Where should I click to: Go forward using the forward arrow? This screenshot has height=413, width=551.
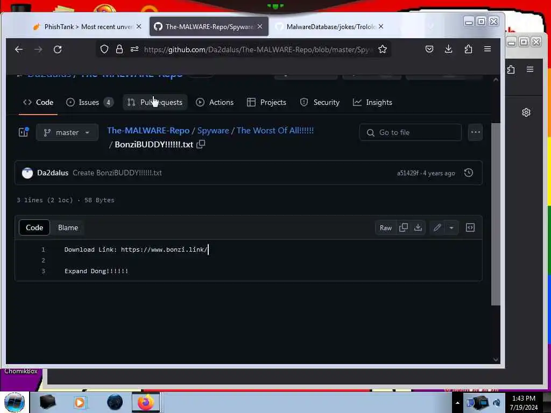[38, 49]
